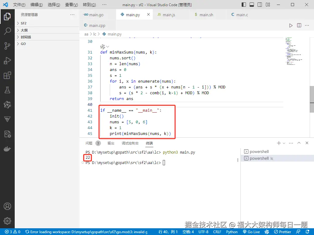Viewport: 314px width, 235px height.
Task: Close the main.py tab
Action: click(148, 14)
